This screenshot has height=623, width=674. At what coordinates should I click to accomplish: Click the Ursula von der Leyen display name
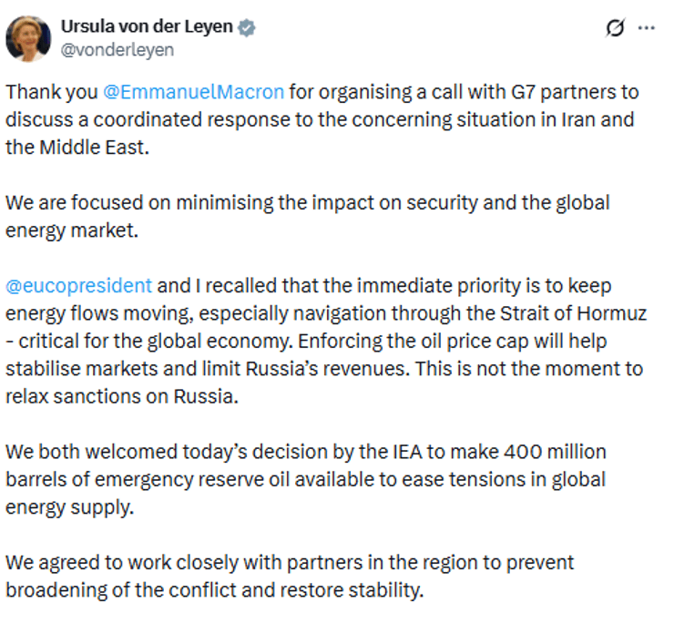tap(146, 28)
